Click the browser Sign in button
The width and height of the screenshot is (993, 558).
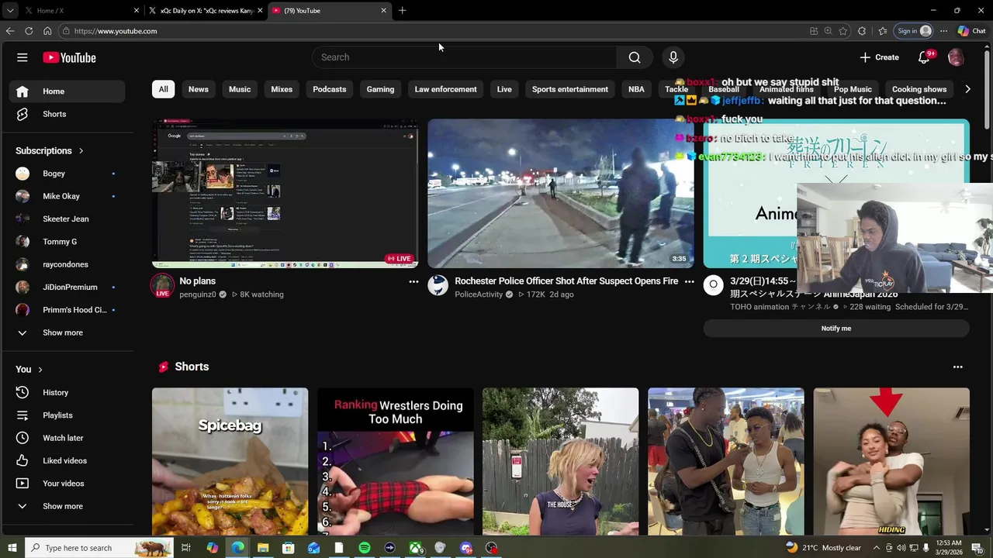point(914,31)
